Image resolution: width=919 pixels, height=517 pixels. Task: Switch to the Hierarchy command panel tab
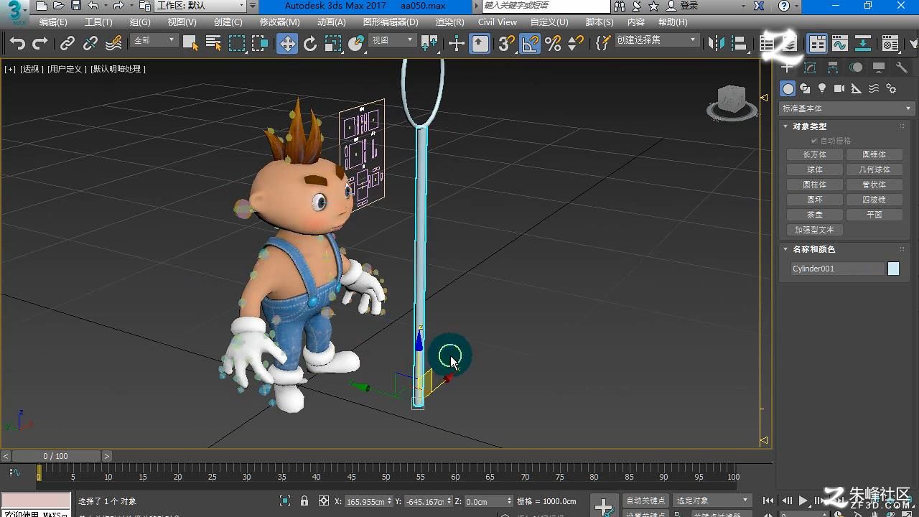(x=833, y=67)
